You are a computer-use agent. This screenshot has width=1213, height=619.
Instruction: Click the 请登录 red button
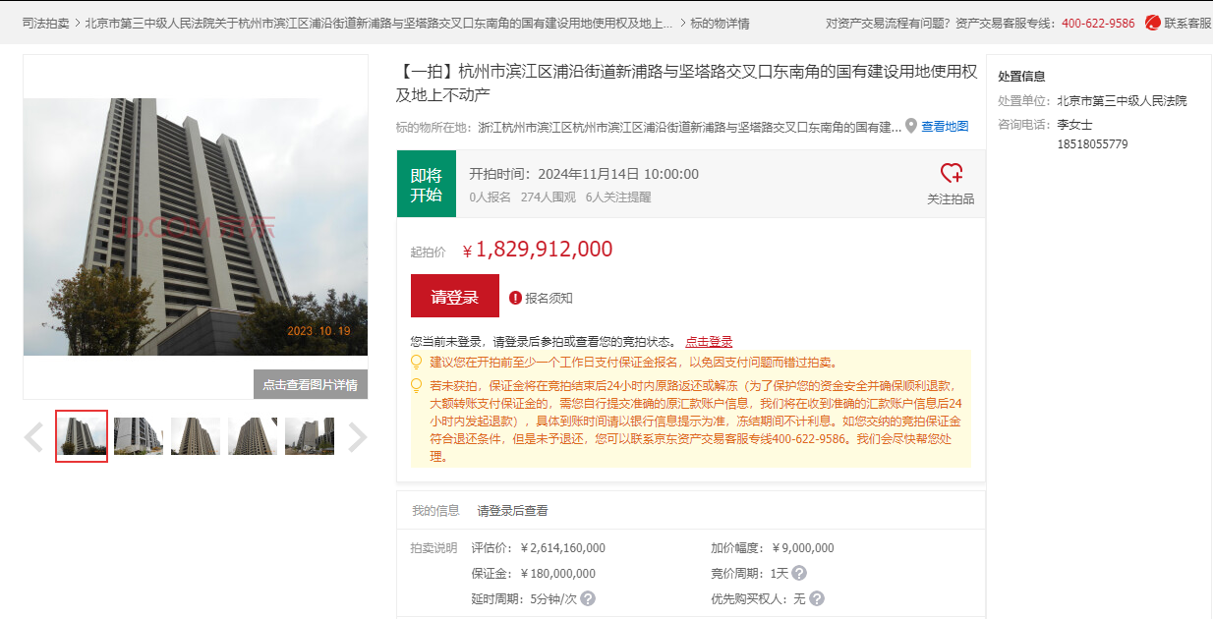point(454,297)
